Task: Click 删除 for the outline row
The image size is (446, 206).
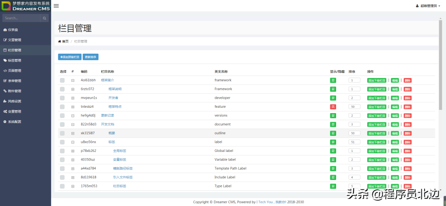Action: point(408,133)
